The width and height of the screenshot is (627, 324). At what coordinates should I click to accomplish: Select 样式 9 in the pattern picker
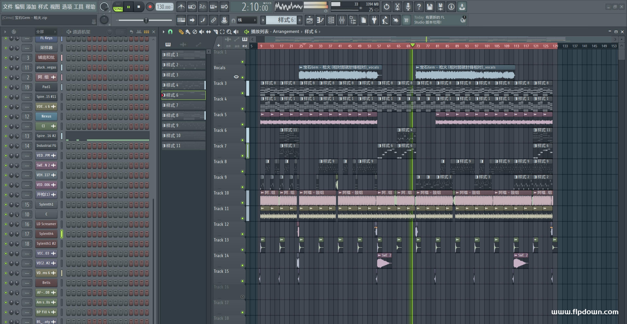pos(184,126)
